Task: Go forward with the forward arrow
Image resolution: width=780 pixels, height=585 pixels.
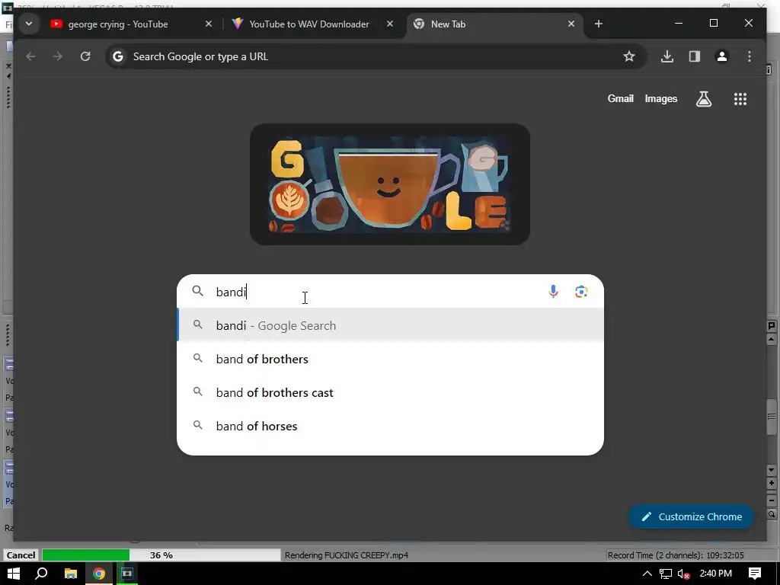Action: [58, 56]
